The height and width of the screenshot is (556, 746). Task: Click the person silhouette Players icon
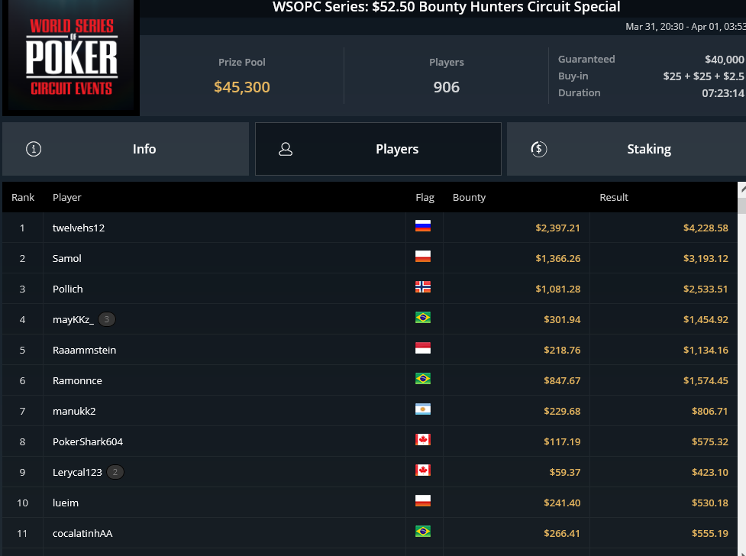(x=286, y=149)
